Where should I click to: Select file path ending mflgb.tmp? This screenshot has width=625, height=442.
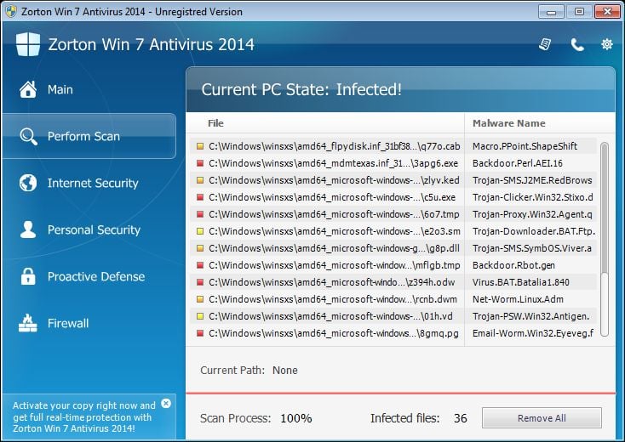(x=335, y=265)
